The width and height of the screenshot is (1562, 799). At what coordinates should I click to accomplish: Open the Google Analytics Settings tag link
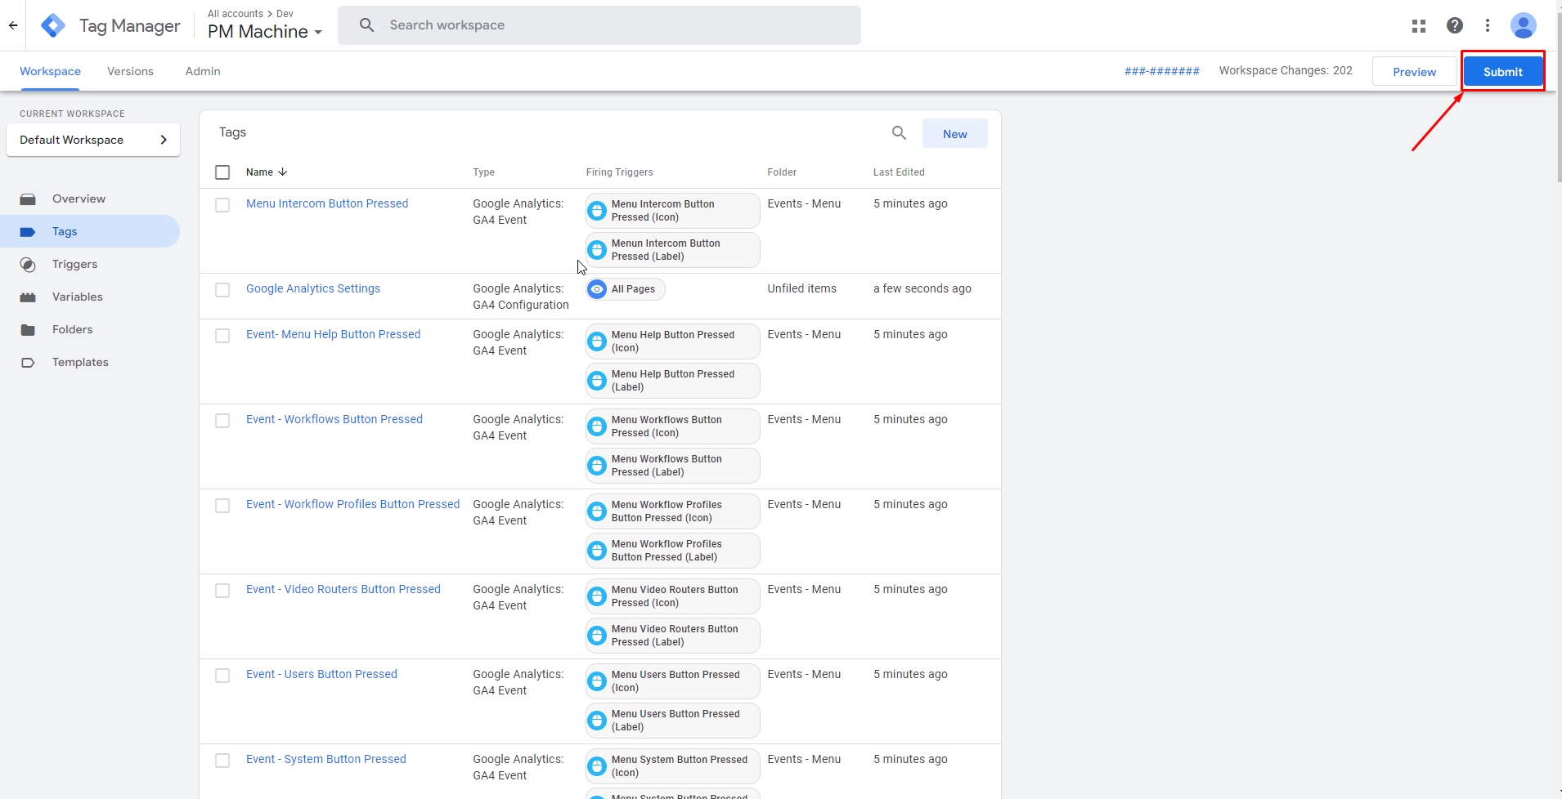point(313,288)
